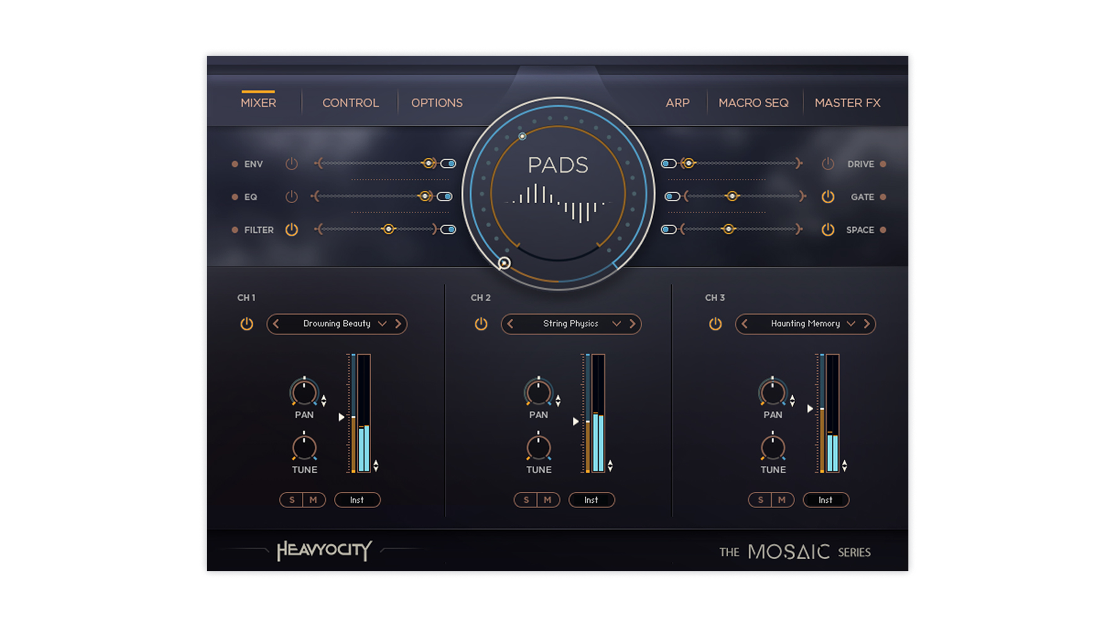Image resolution: width=1115 pixels, height=627 pixels.
Task: Turn off CH 3 power button
Action: pyautogui.click(x=715, y=324)
